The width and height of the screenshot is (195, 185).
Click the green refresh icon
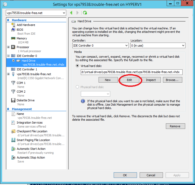coord(85,13)
